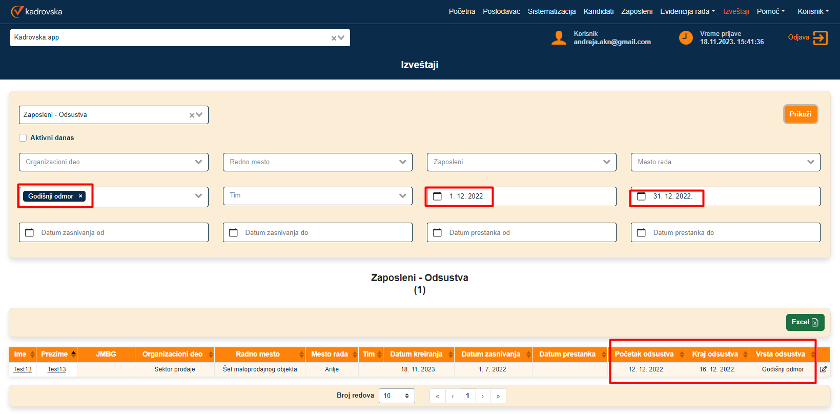This screenshot has width=840, height=414.
Task: Clear the Zaposleni - Odsustva report selection
Action: (x=192, y=115)
